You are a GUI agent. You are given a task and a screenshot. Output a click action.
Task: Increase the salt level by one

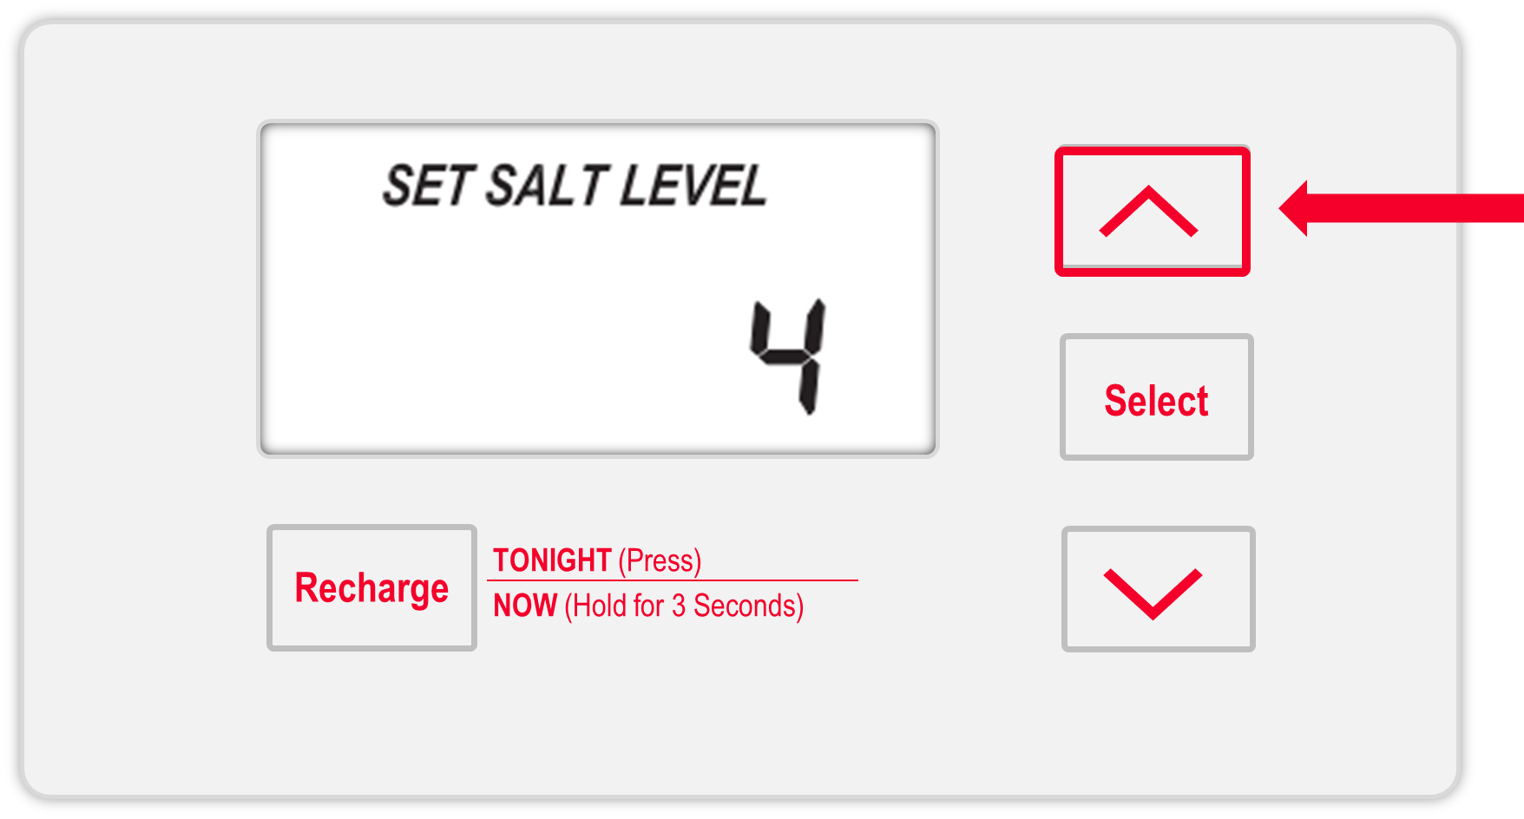point(1152,212)
